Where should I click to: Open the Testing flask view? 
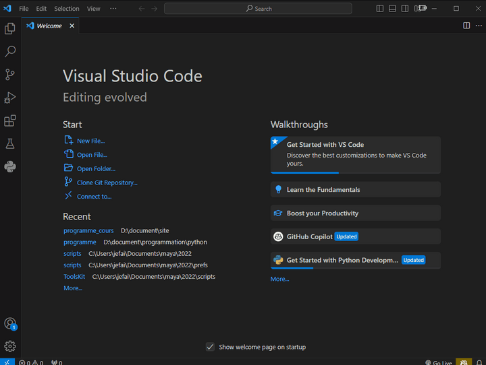tap(10, 144)
